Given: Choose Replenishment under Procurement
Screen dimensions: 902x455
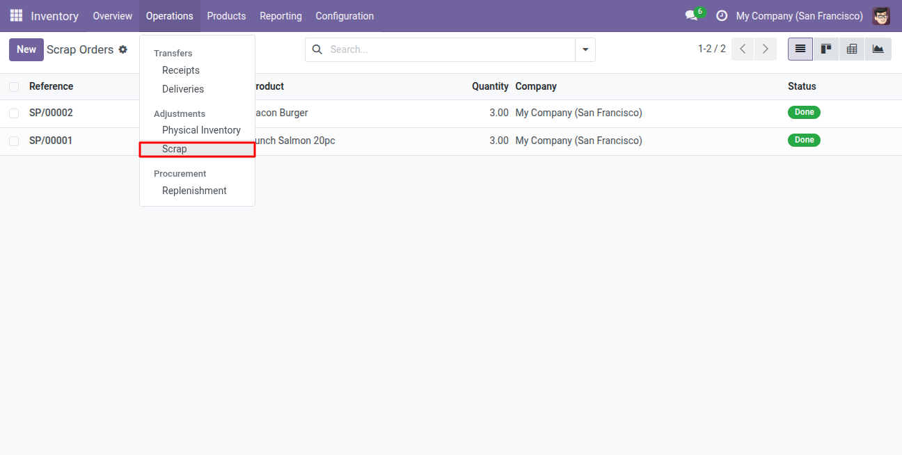Looking at the screenshot, I should tap(194, 191).
